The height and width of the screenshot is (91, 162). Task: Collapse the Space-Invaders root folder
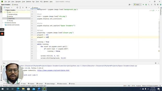tap(3, 10)
